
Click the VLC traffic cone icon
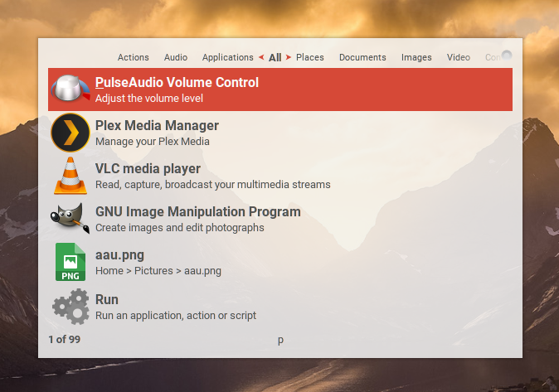[70, 176]
